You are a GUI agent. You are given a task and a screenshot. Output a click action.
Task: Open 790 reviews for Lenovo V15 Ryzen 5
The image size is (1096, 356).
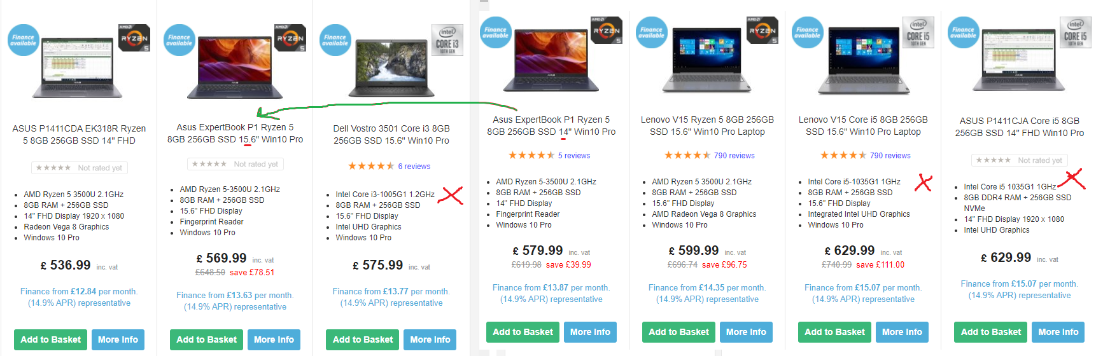734,156
